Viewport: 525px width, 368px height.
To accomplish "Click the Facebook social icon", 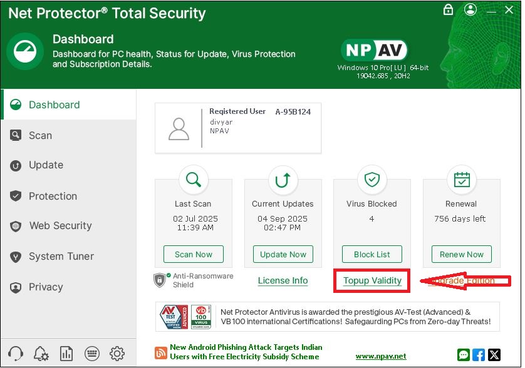I will point(479,355).
